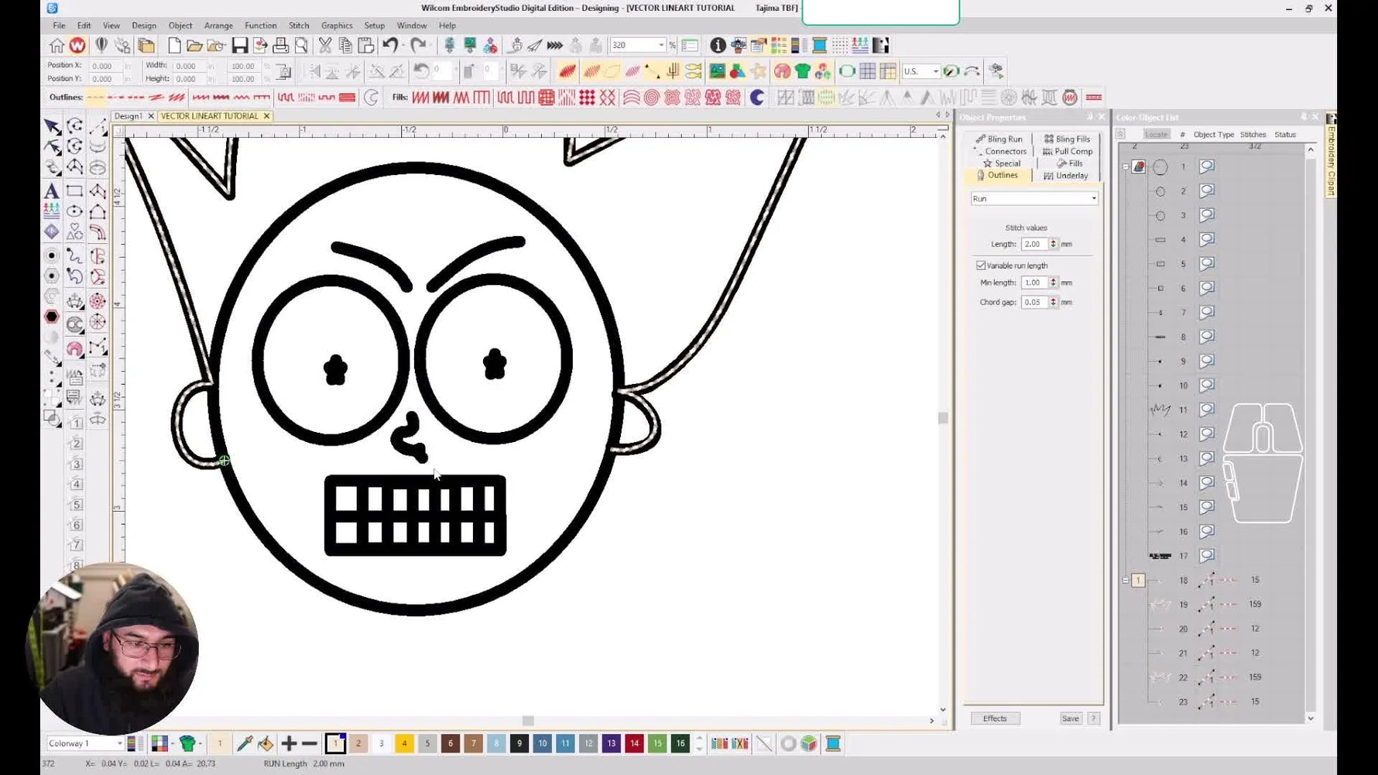Screen dimensions: 1378x775
Task: Save the design with the disk icon
Action: point(239,45)
